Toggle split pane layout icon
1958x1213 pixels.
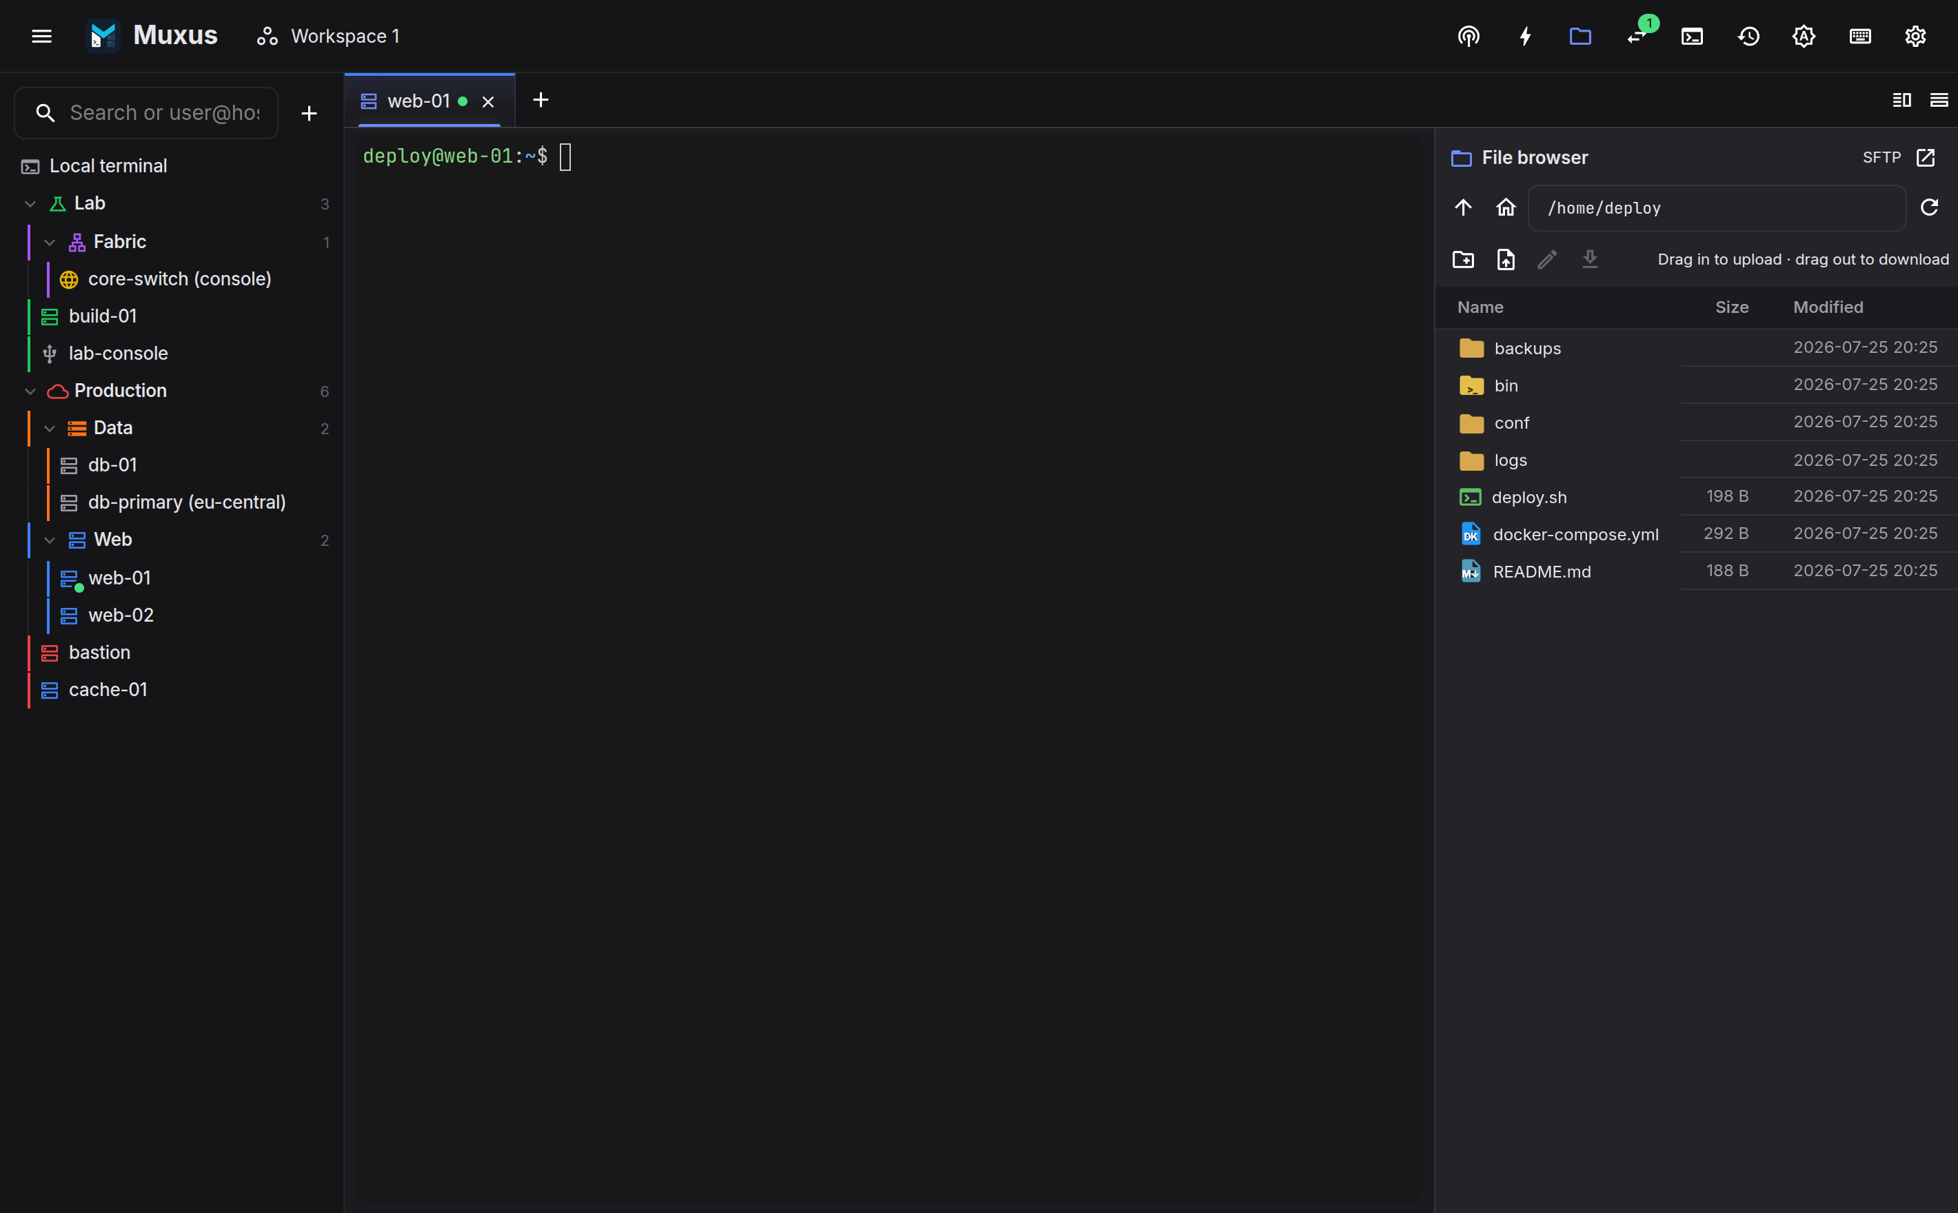pos(1901,99)
